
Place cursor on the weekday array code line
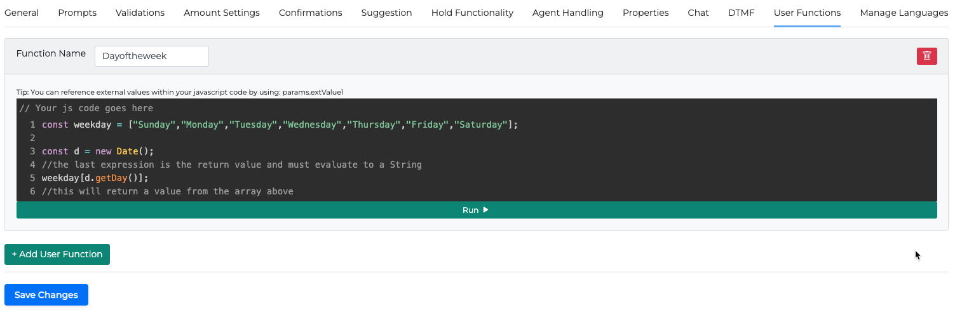(280, 125)
